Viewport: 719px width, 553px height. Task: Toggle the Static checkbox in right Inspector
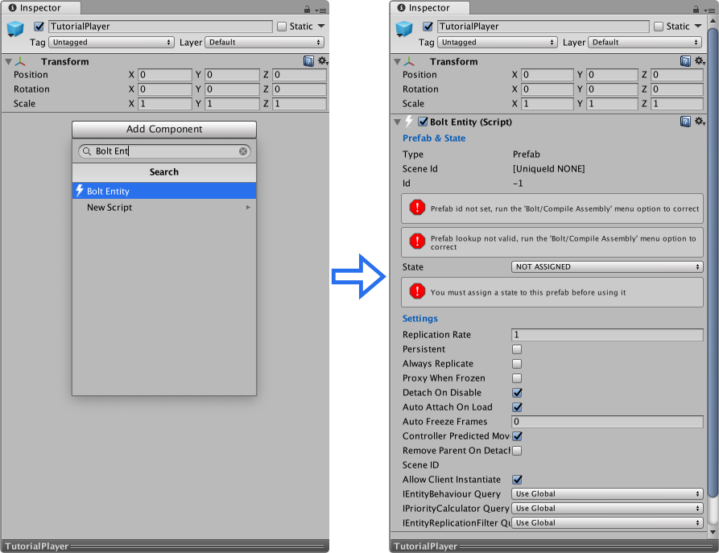[x=659, y=27]
